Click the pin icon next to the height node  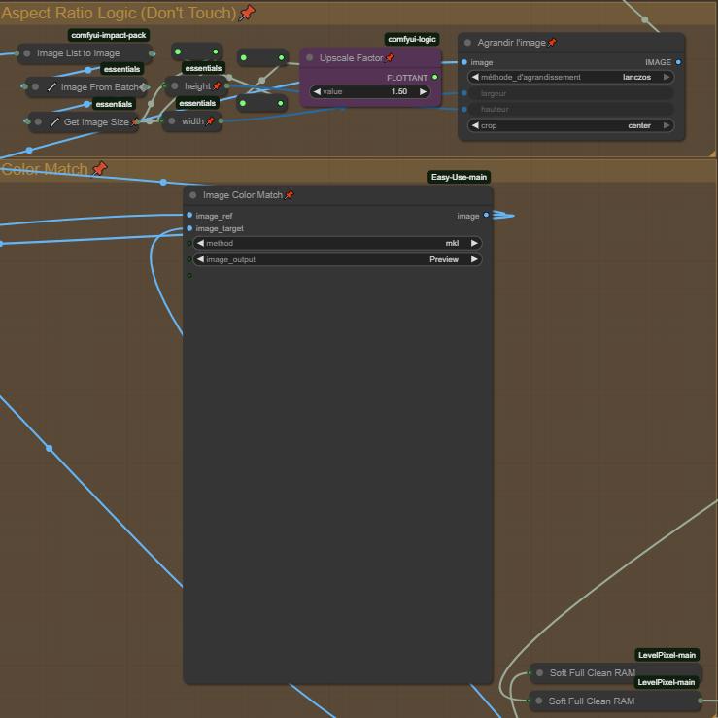pos(217,86)
